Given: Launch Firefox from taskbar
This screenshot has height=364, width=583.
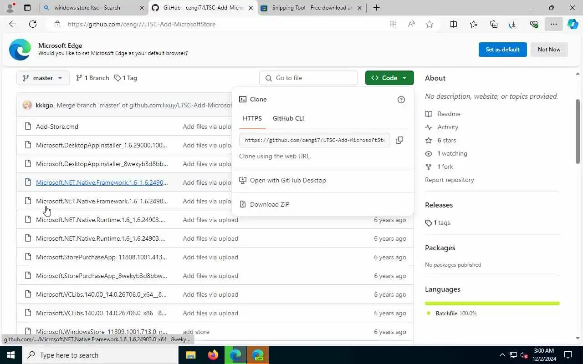Looking at the screenshot, I should [213, 355].
